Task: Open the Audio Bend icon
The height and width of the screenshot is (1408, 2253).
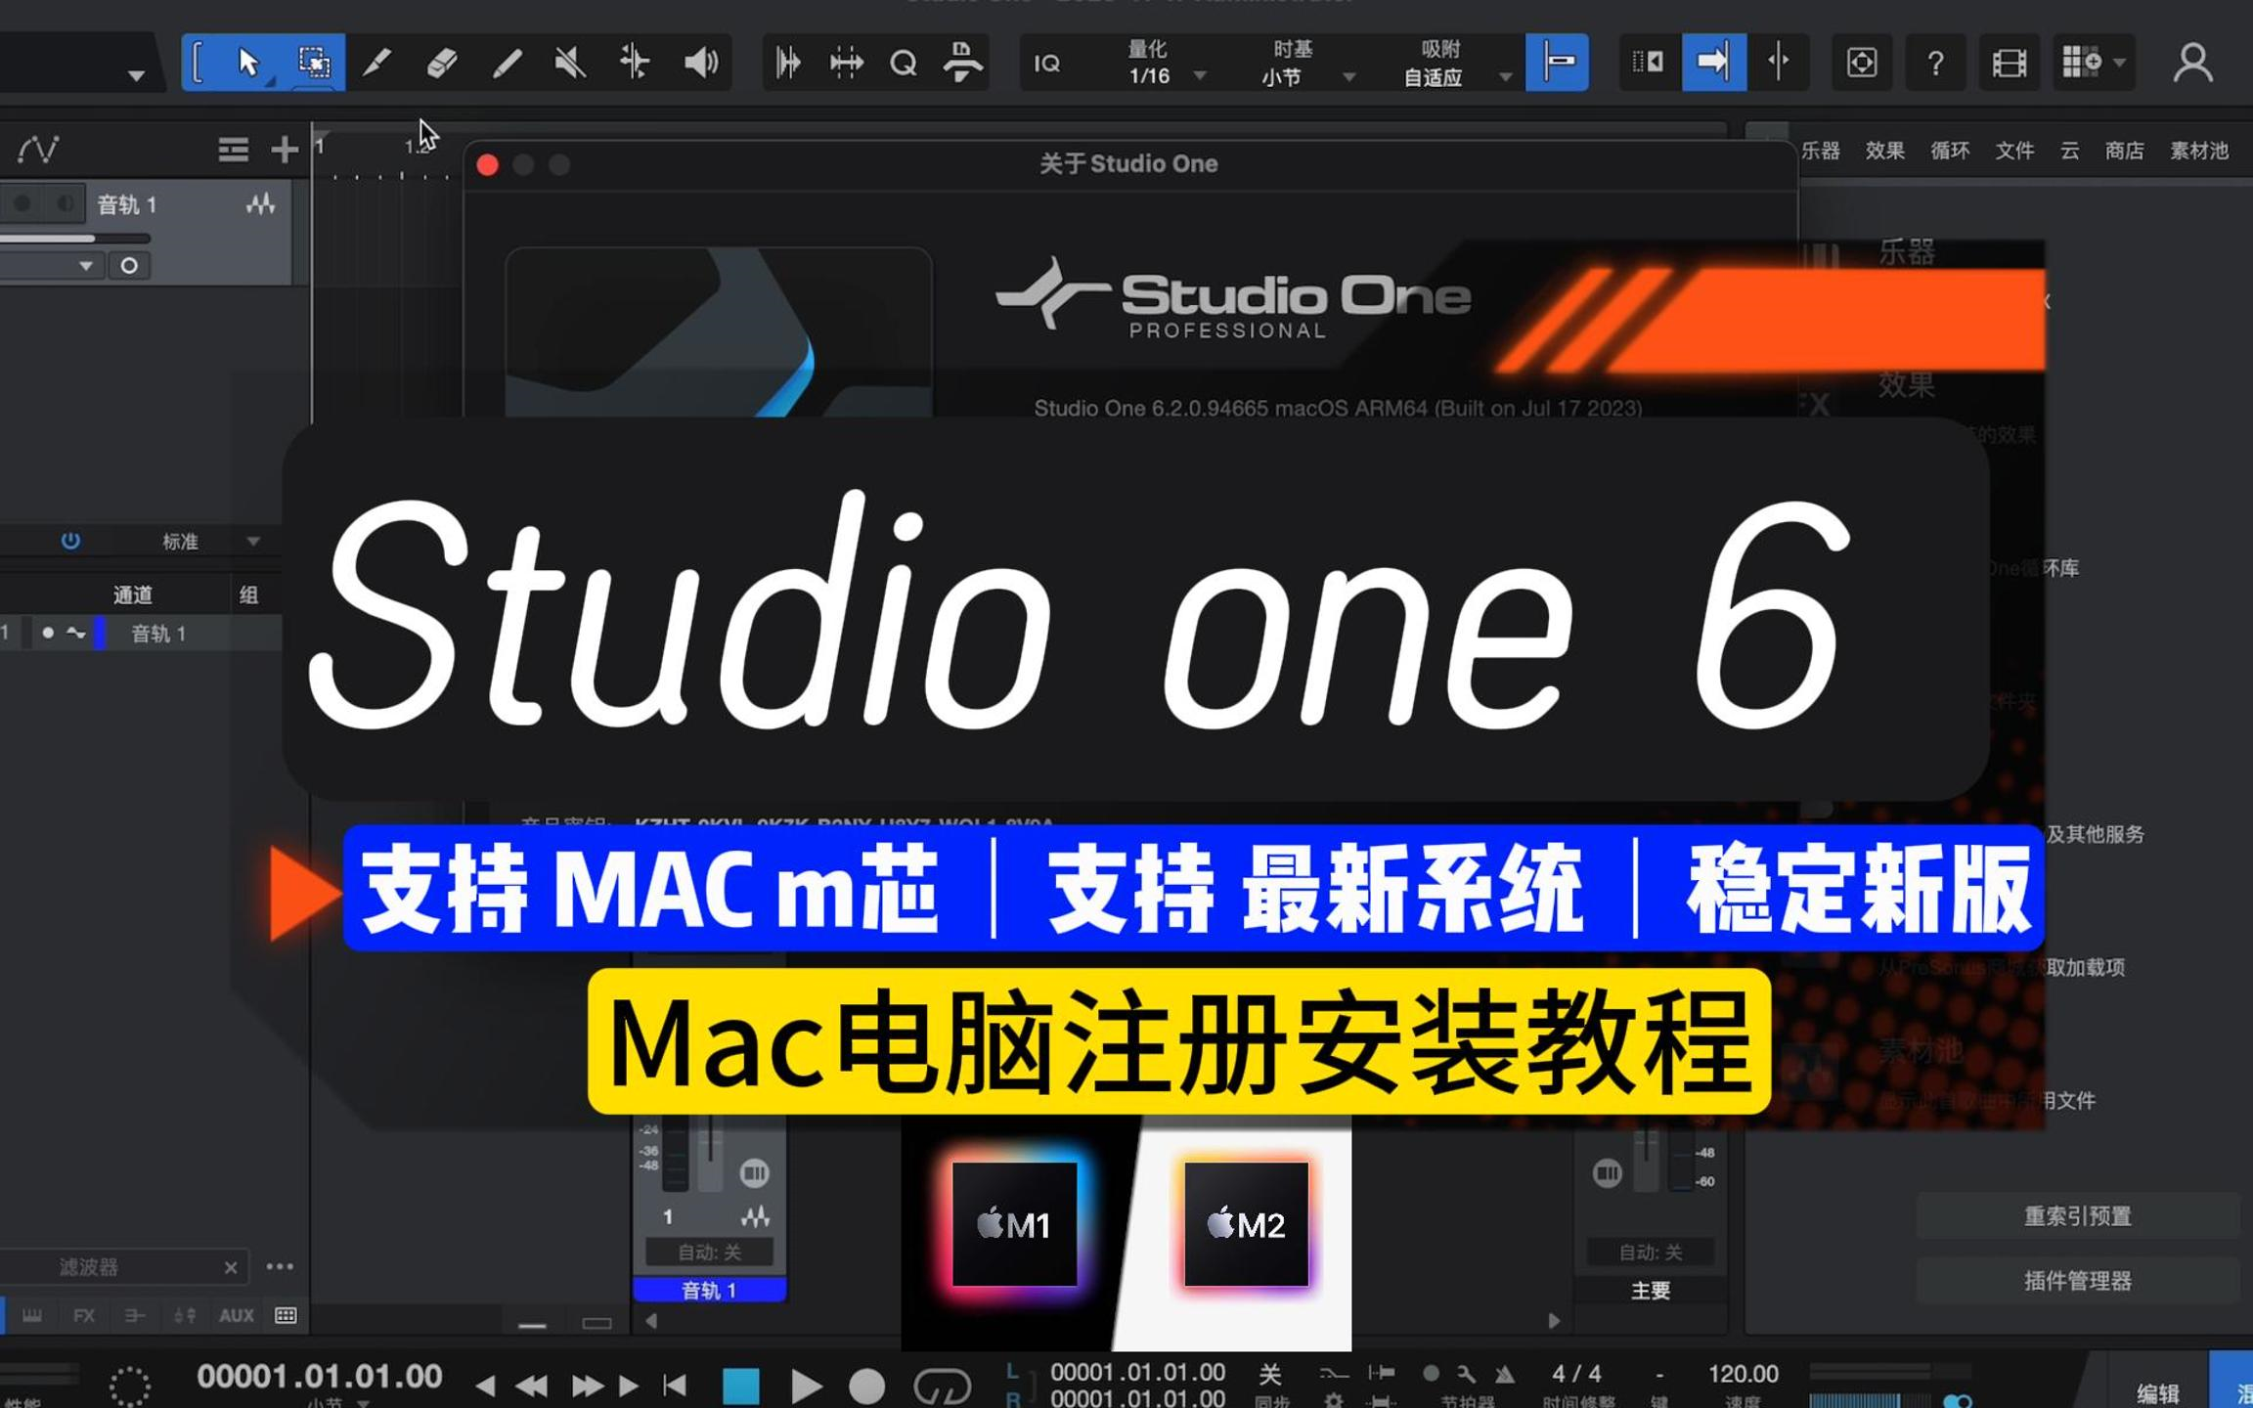Action: pos(846,63)
